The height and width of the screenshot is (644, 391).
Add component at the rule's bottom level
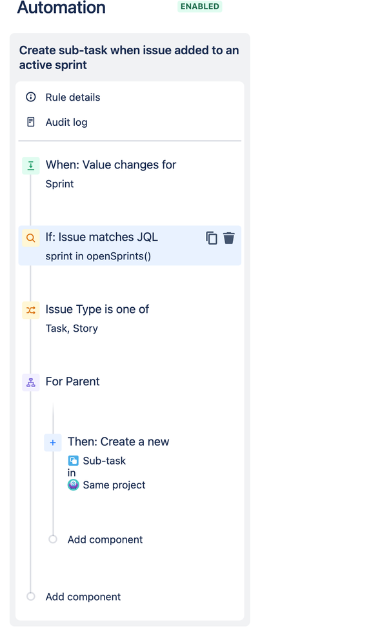click(x=83, y=597)
